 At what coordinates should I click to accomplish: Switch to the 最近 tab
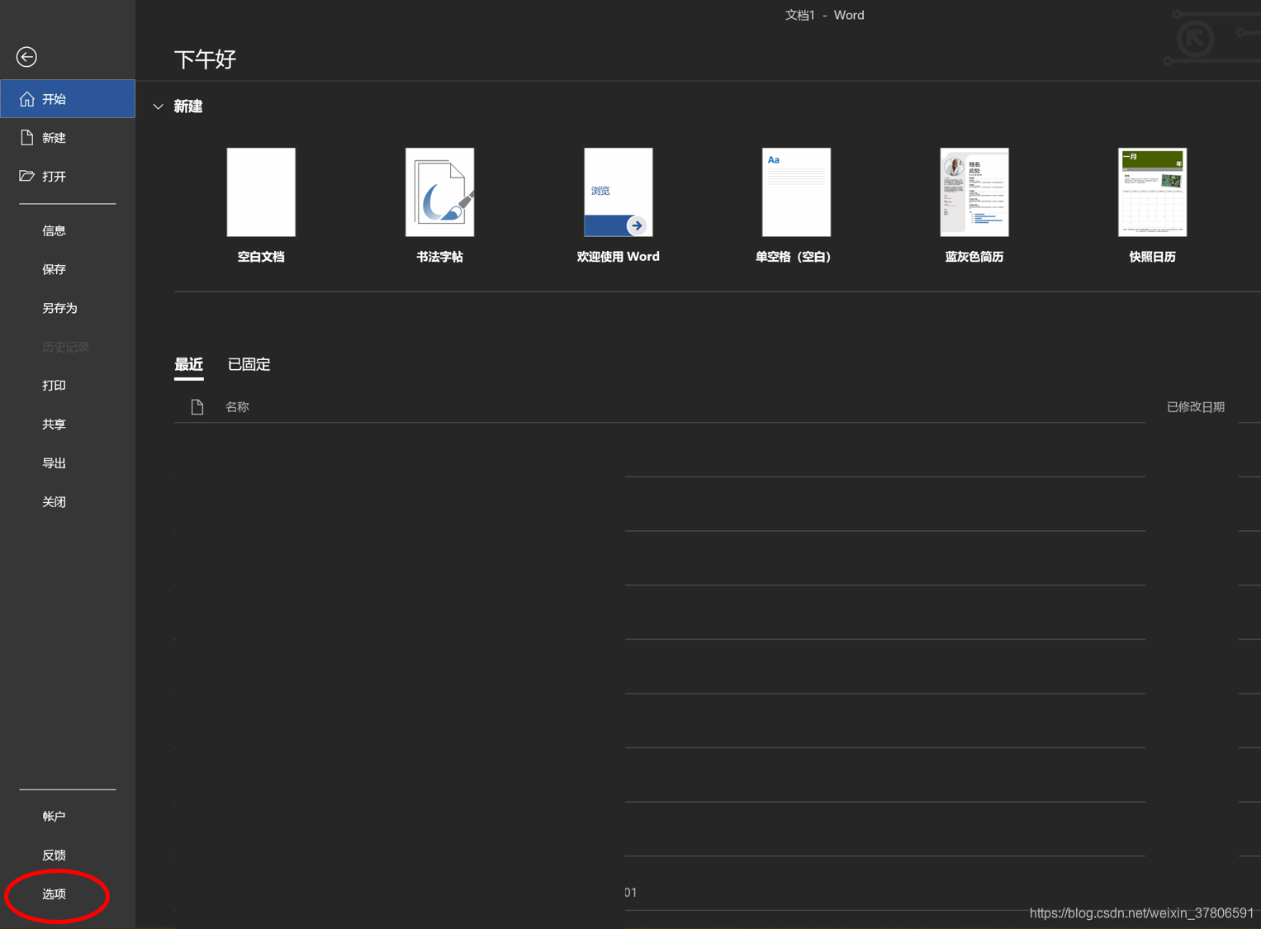tap(188, 364)
